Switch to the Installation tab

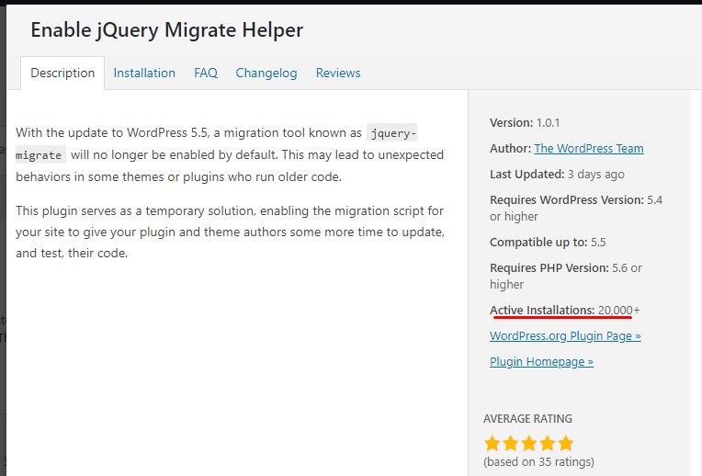click(x=144, y=73)
